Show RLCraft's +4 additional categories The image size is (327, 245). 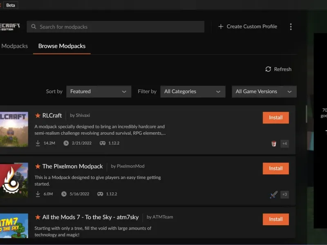pyautogui.click(x=284, y=144)
